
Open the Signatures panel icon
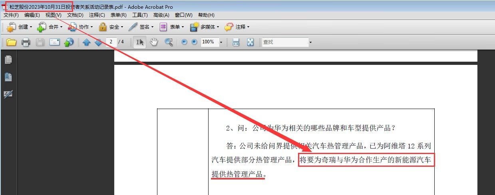tap(8, 94)
